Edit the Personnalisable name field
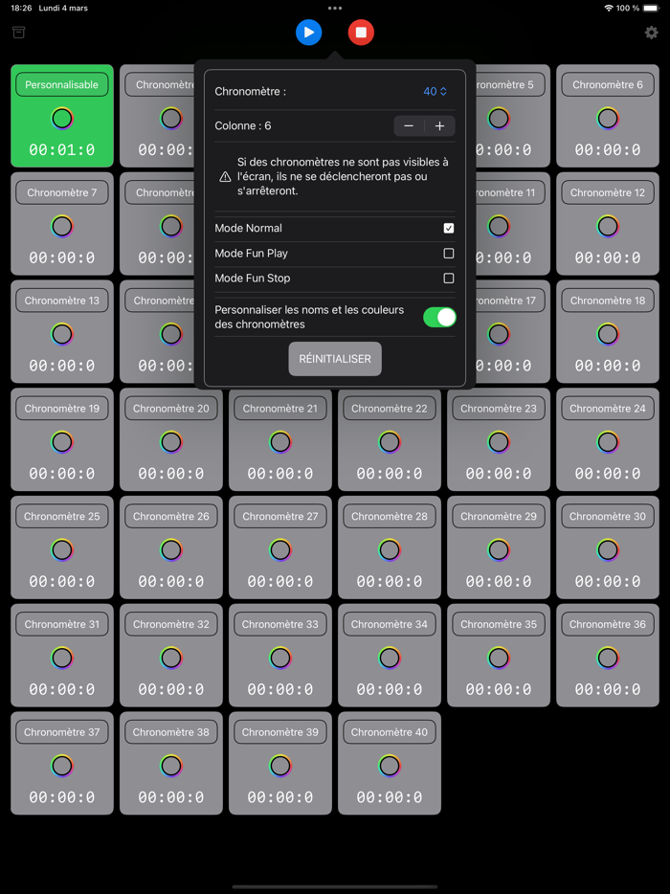The height and width of the screenshot is (894, 670). (x=62, y=84)
